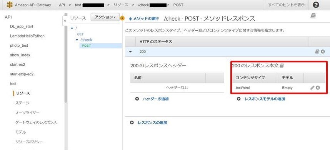Collapse the resources panel with the arrow handle

click(65, 21)
